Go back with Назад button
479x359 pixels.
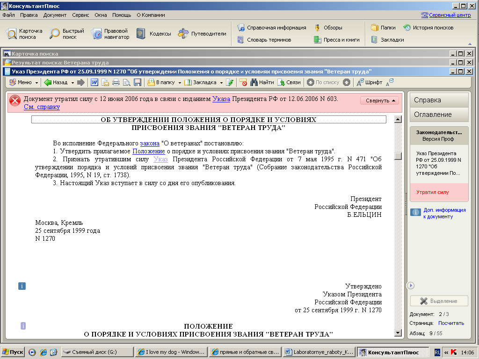point(56,82)
